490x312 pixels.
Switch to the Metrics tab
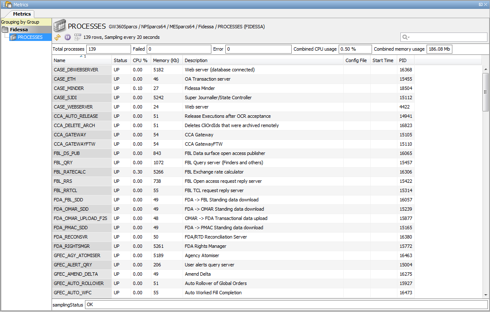coord(22,14)
